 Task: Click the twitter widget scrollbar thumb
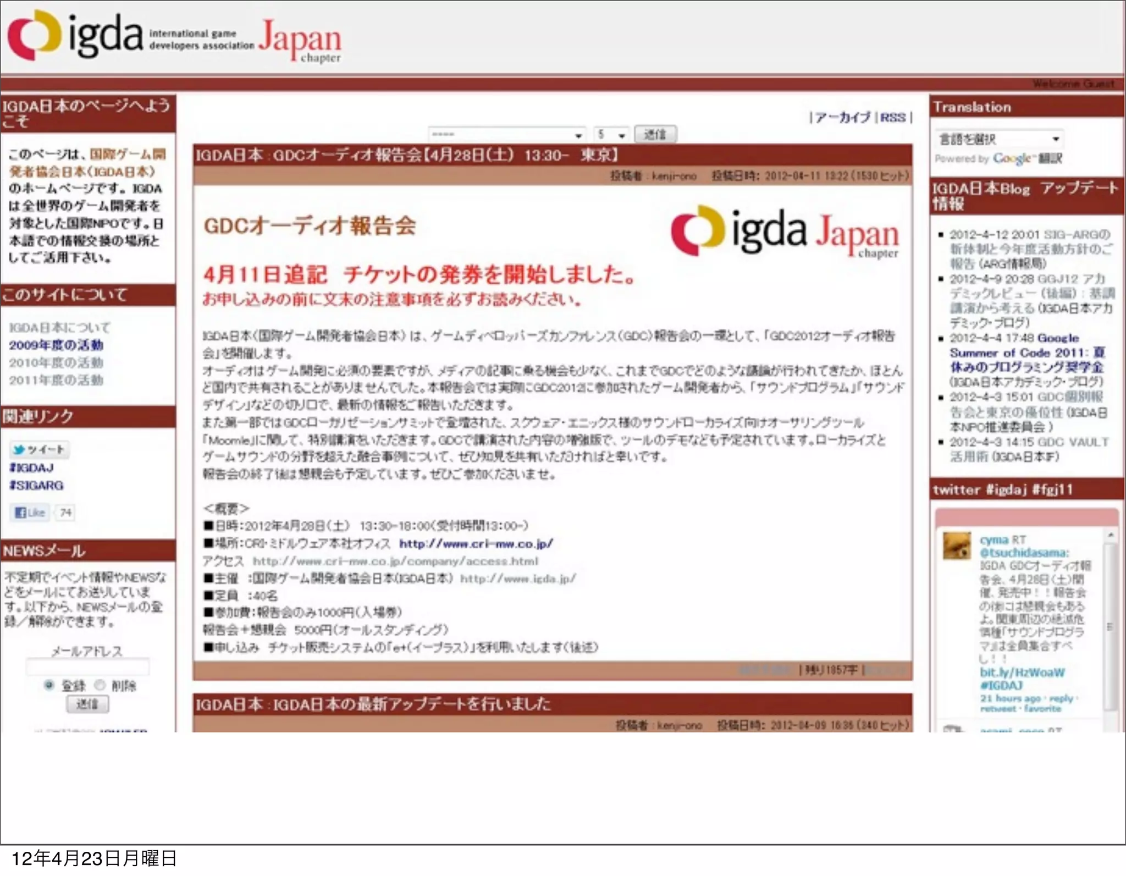tap(1111, 627)
